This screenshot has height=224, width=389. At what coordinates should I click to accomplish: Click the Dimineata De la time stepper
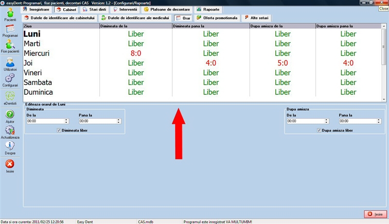65,121
